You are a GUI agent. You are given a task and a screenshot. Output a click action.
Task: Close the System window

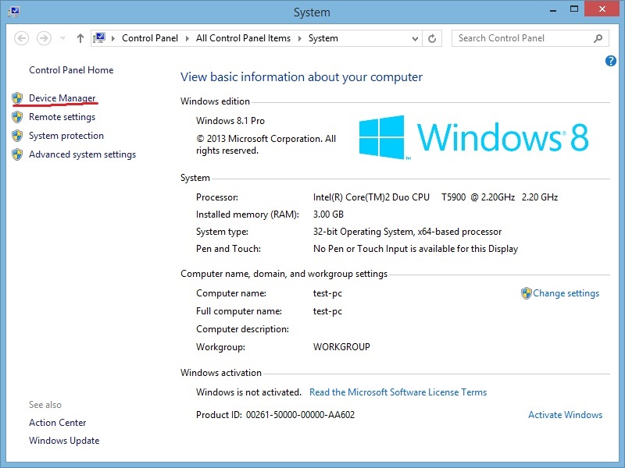pyautogui.click(x=602, y=9)
